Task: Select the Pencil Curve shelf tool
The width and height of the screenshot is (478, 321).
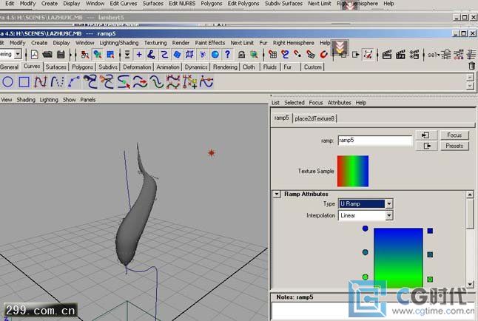Action: click(57, 82)
